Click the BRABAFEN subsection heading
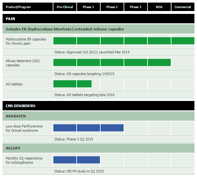Viewport: 197px width, 177px height. [98, 116]
